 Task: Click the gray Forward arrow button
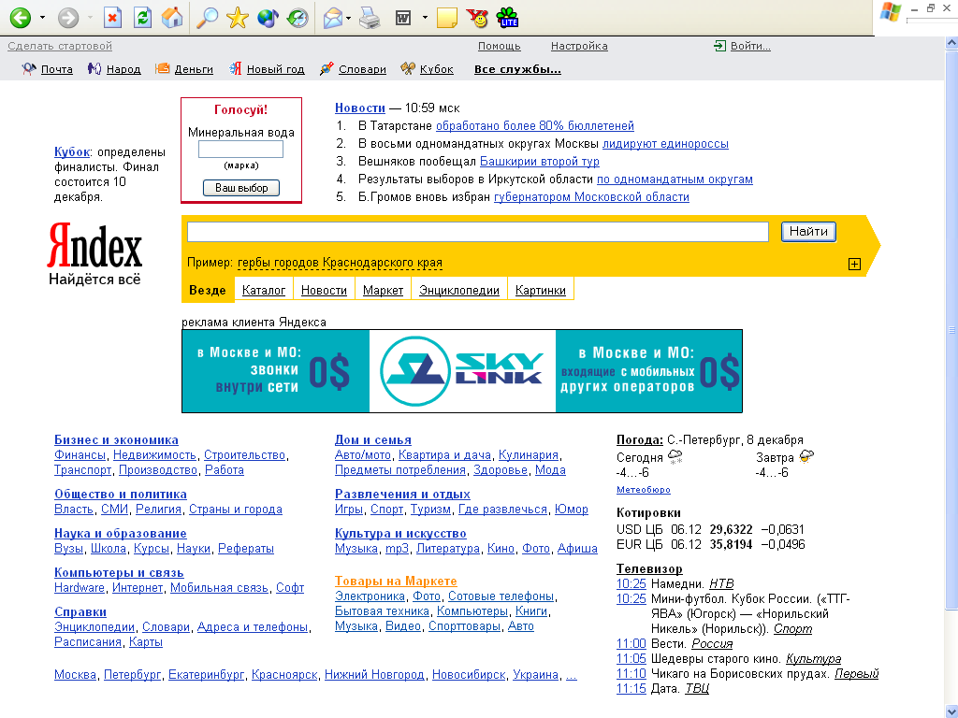pyautogui.click(x=67, y=18)
